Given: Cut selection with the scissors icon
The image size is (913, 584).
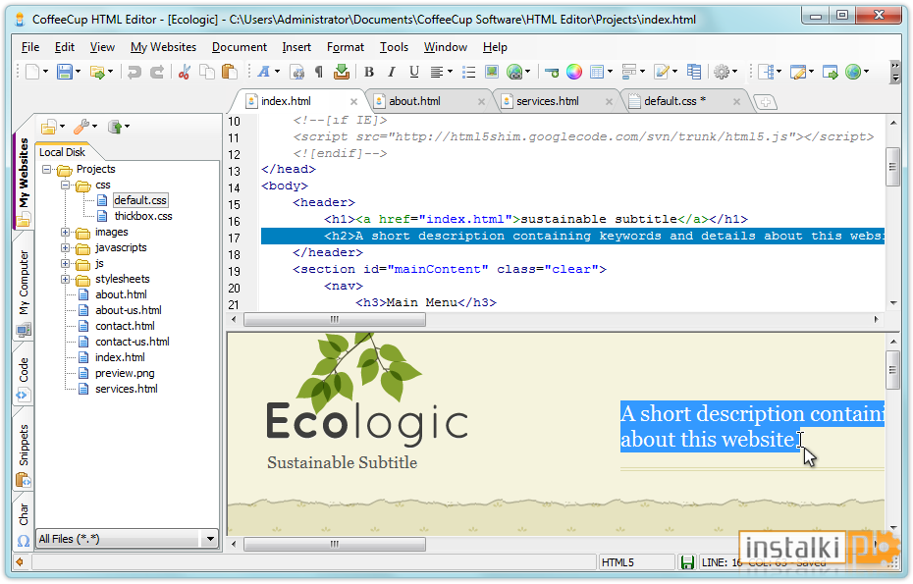Looking at the screenshot, I should (185, 72).
